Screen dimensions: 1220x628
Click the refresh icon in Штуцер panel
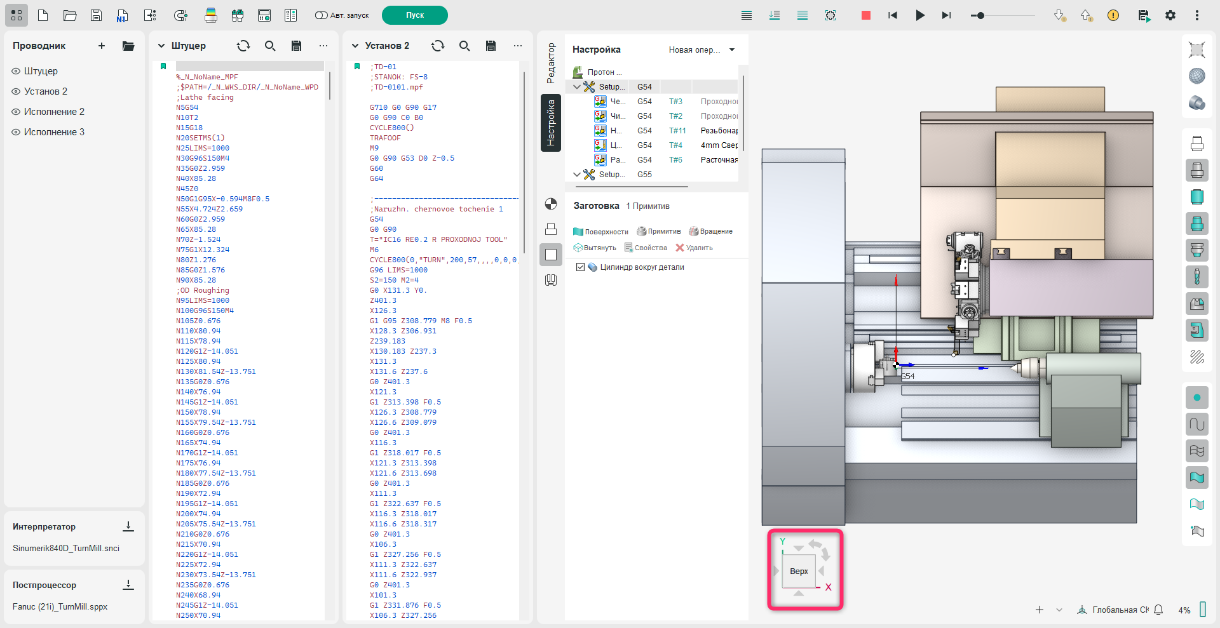(243, 46)
